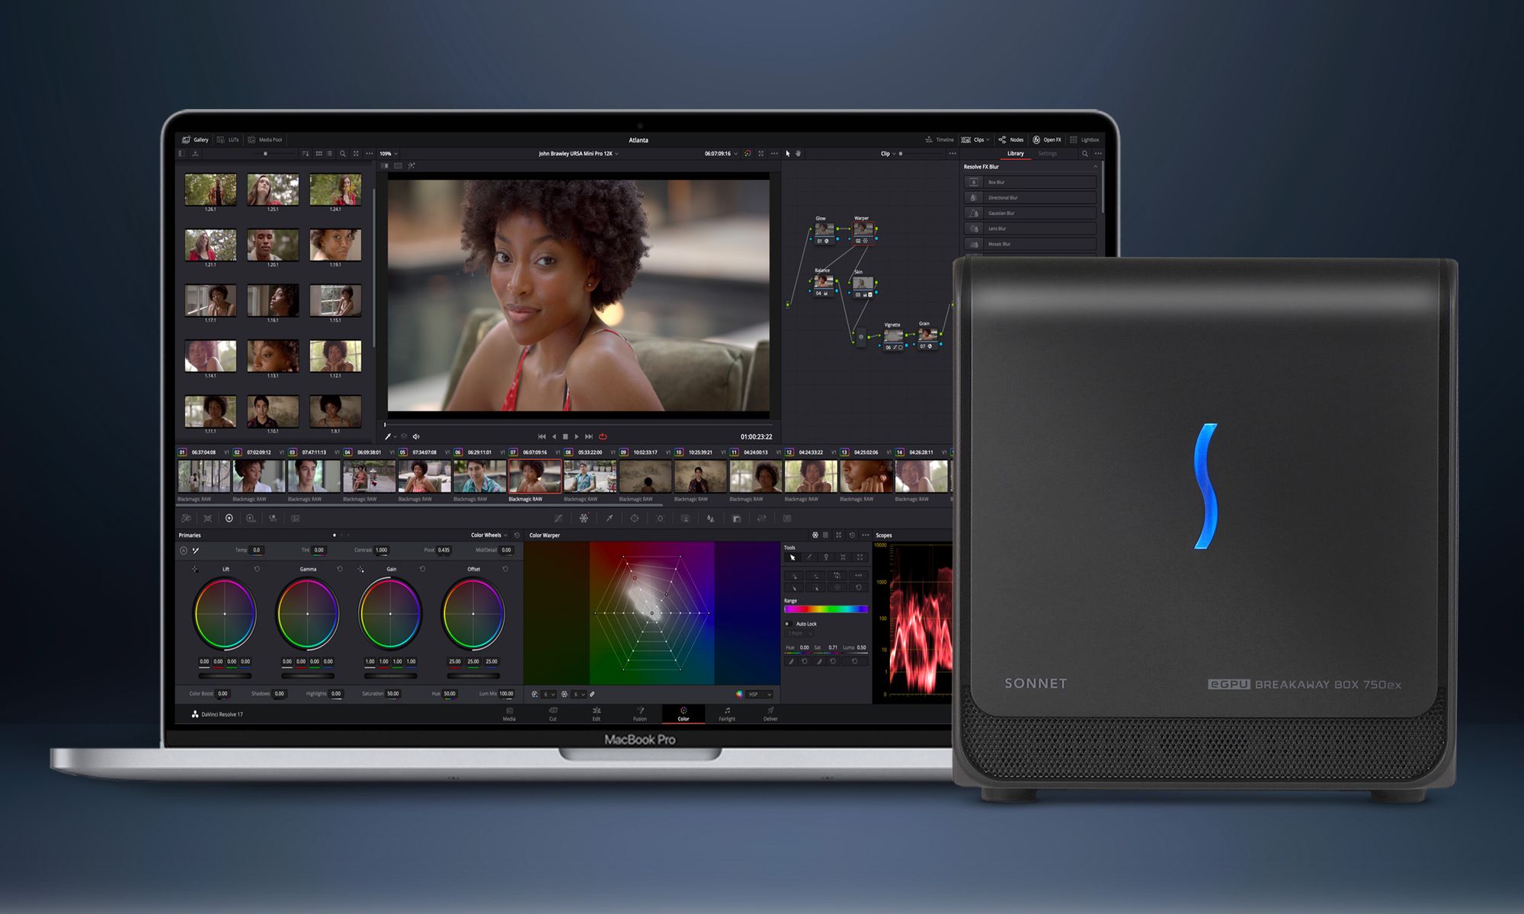Open the Camera Raw palette icon
The width and height of the screenshot is (1524, 914).
[186, 518]
